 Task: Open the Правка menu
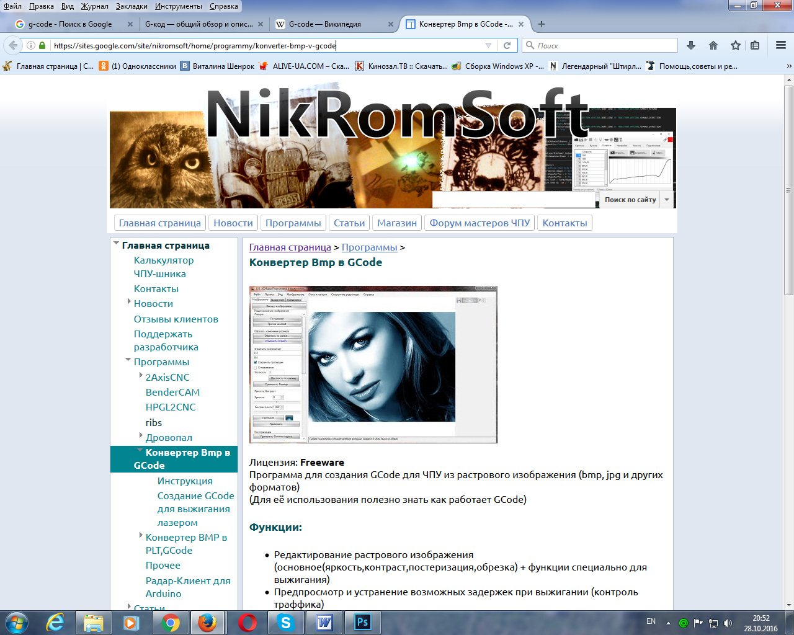tap(41, 6)
